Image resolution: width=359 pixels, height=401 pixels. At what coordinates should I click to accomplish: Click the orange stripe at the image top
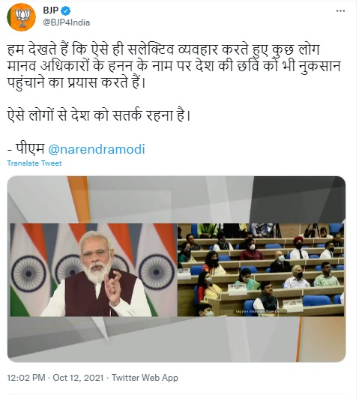click(79, 199)
